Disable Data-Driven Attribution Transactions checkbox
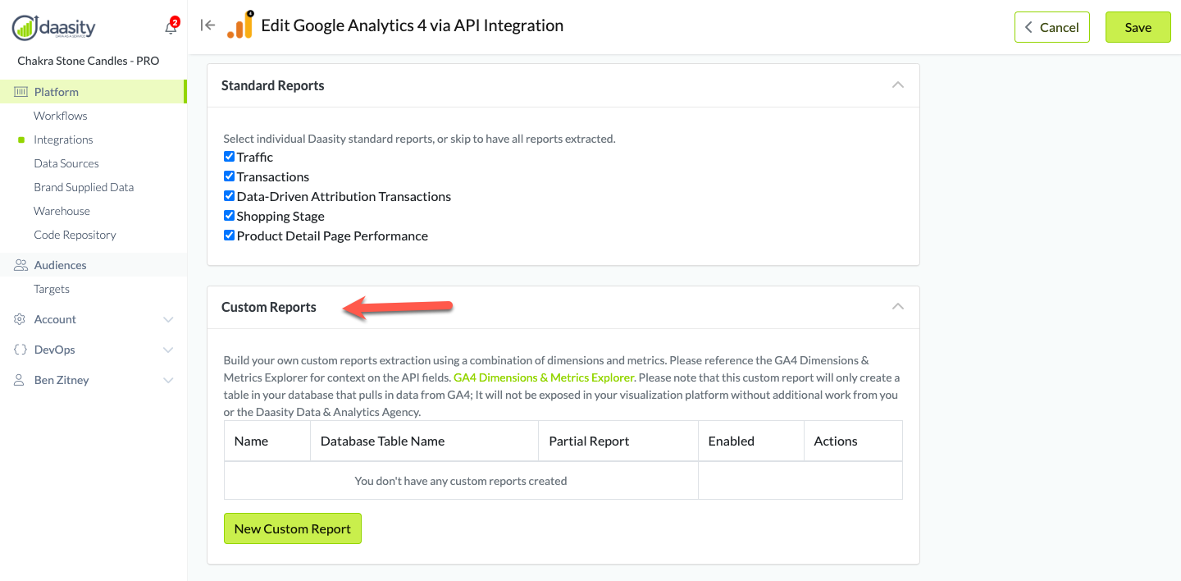This screenshot has height=581, width=1181. [x=230, y=196]
